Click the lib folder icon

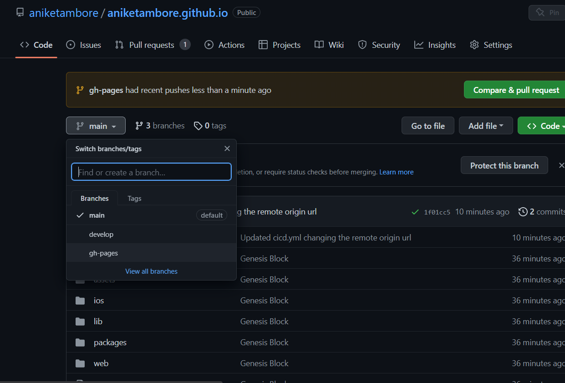[80, 322]
